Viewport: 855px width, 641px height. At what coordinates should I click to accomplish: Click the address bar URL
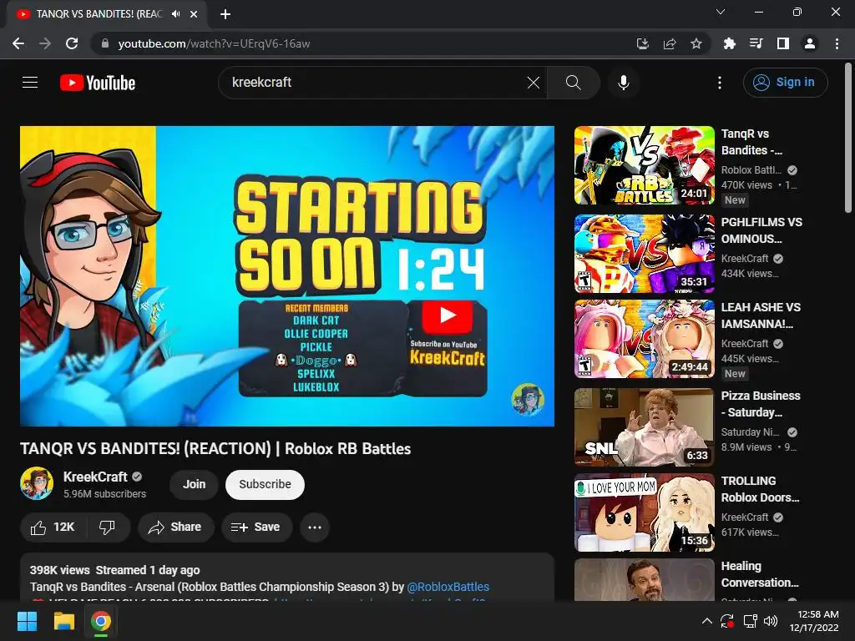214,43
